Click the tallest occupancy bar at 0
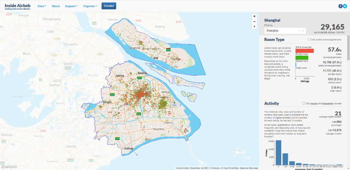Image resolution: width=350 pixels, height=170 pixels. (x=279, y=153)
